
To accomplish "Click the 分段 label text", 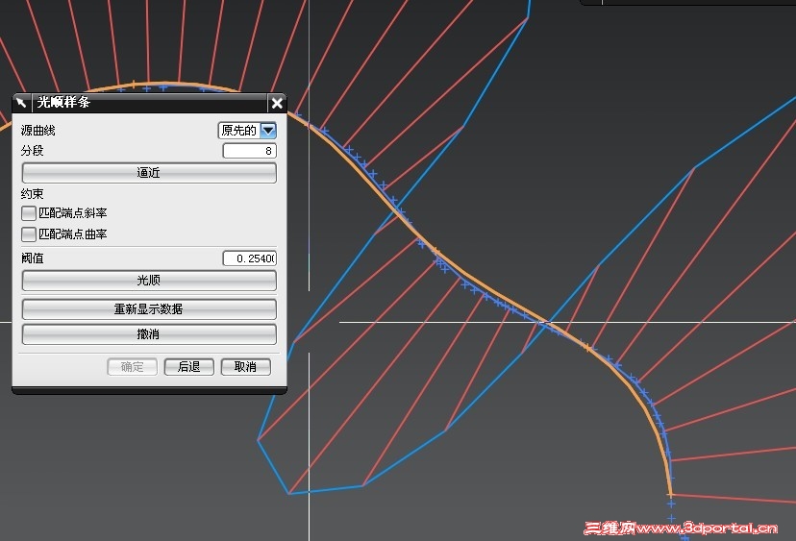I will (x=33, y=151).
